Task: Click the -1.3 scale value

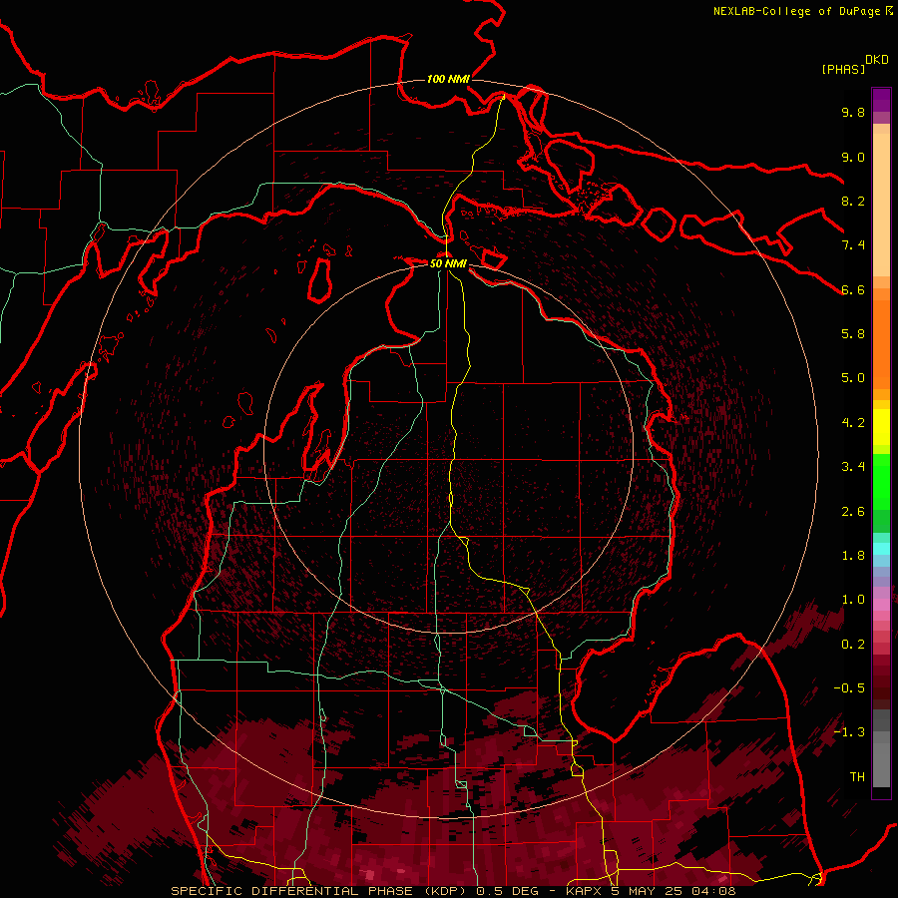Action: (x=849, y=732)
